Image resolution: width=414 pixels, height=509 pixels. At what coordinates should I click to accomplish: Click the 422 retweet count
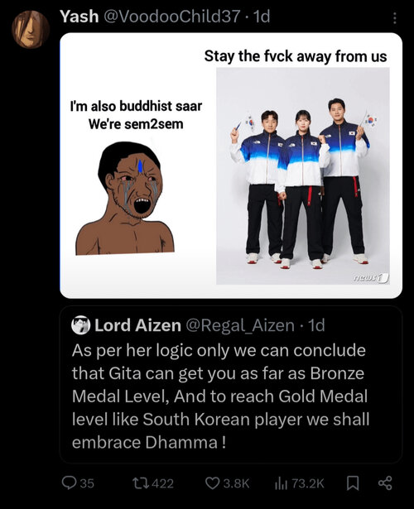[x=162, y=483]
